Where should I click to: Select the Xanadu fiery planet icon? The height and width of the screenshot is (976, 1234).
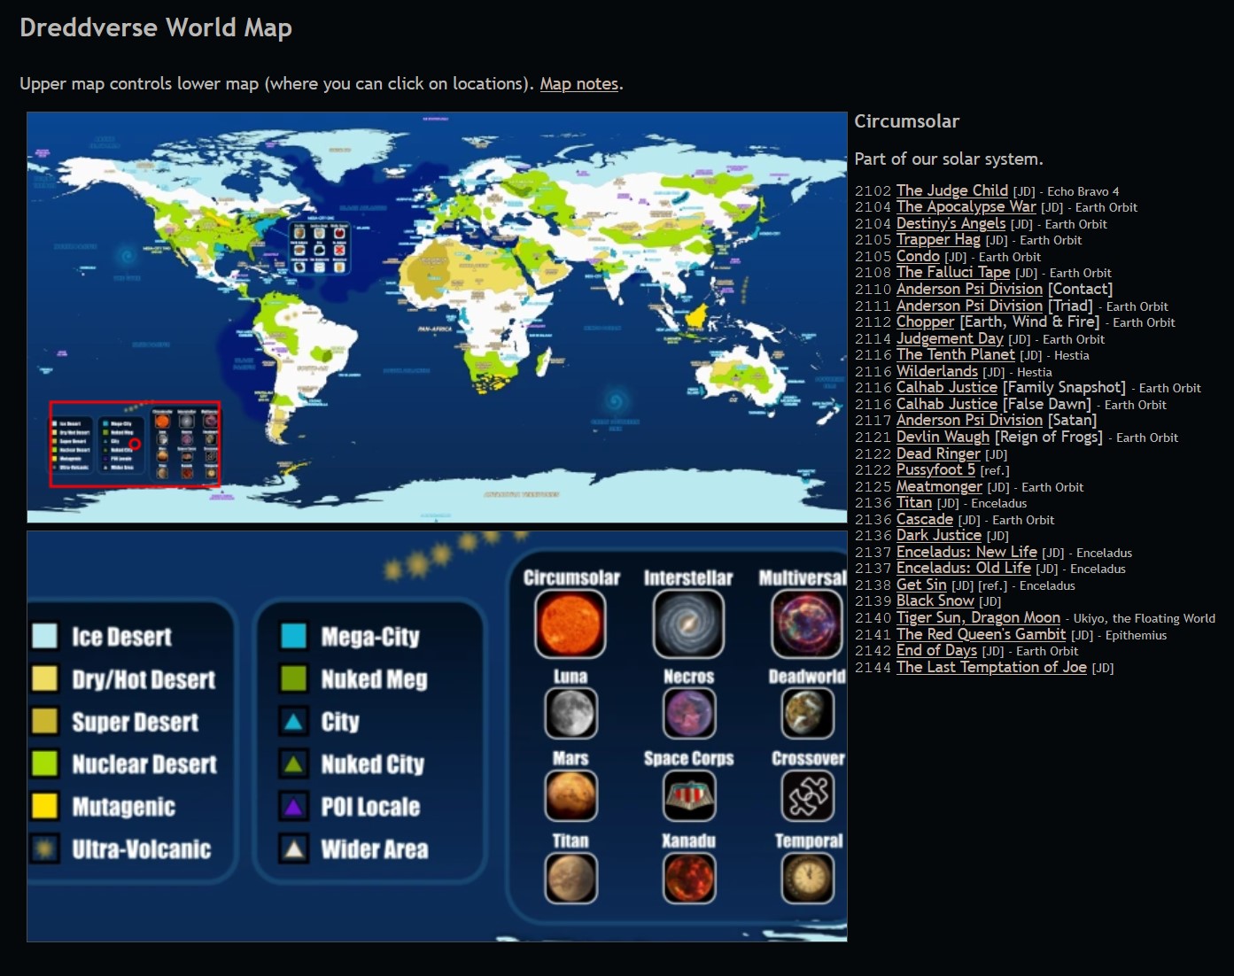click(688, 879)
